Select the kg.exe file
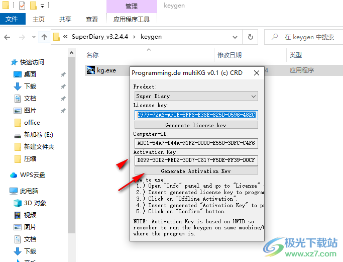343x262 pixels. click(106, 70)
